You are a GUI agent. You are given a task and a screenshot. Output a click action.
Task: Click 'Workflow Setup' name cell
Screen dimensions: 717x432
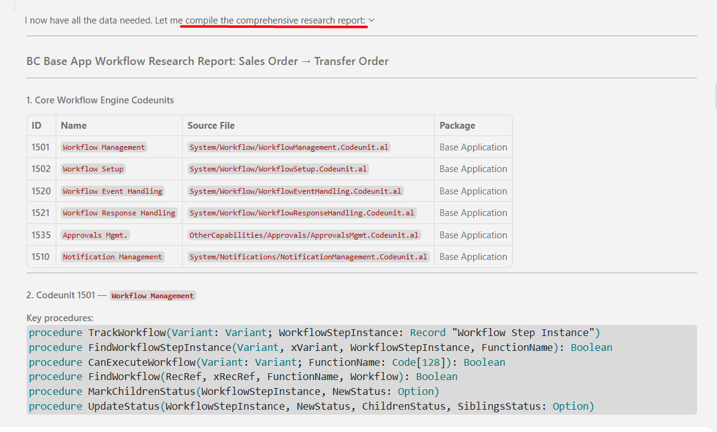pos(93,169)
